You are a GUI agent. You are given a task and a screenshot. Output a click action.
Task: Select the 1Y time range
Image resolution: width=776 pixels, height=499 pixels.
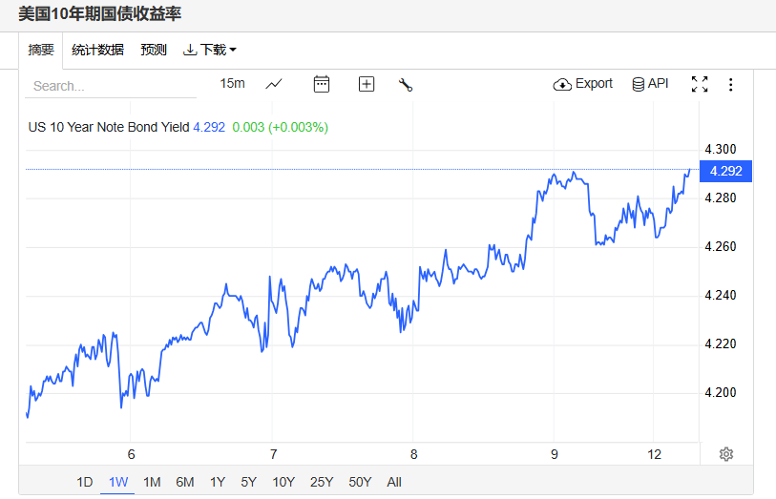click(218, 482)
